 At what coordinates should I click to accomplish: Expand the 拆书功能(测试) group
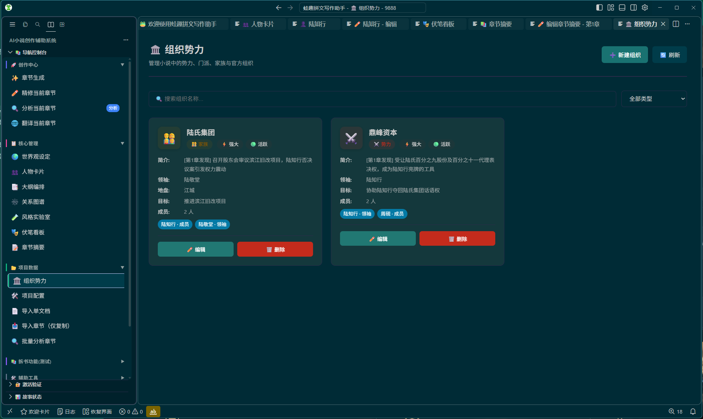[x=122, y=361]
